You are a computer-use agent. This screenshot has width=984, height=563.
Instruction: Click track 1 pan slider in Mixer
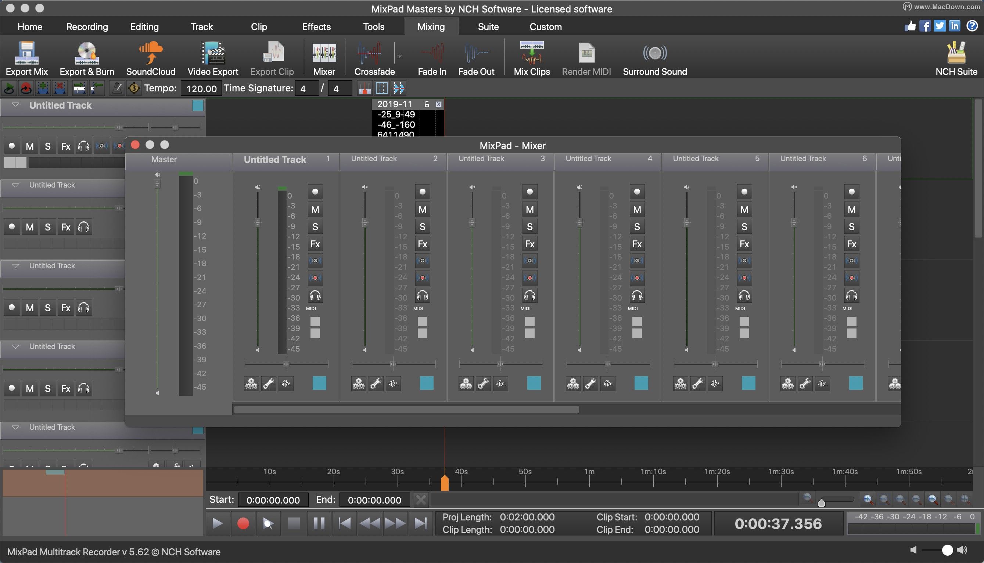285,364
